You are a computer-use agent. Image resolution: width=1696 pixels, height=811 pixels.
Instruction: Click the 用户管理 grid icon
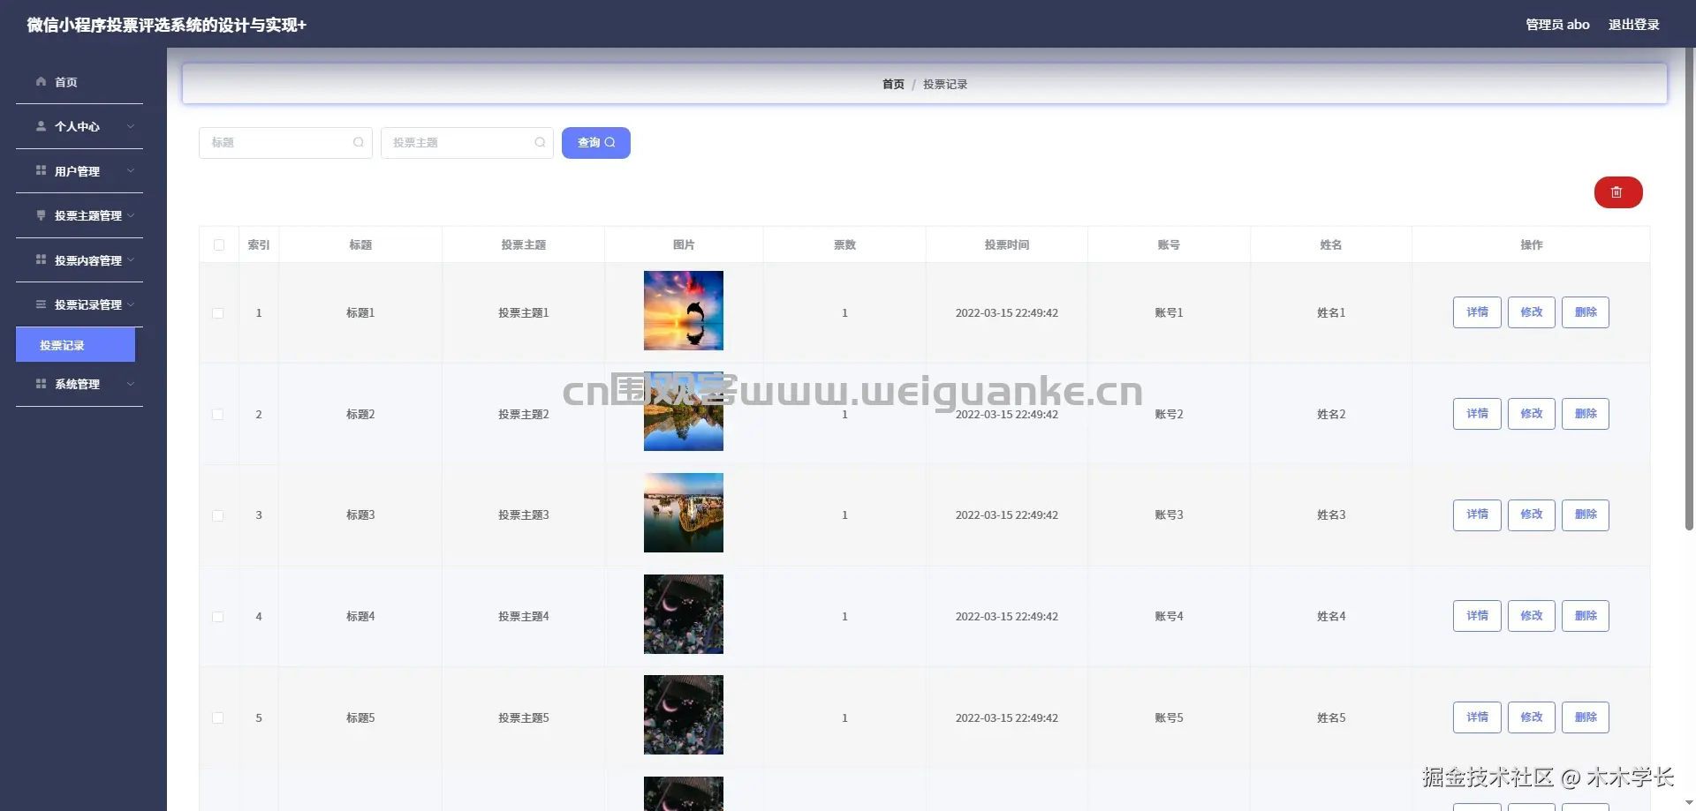tap(41, 170)
